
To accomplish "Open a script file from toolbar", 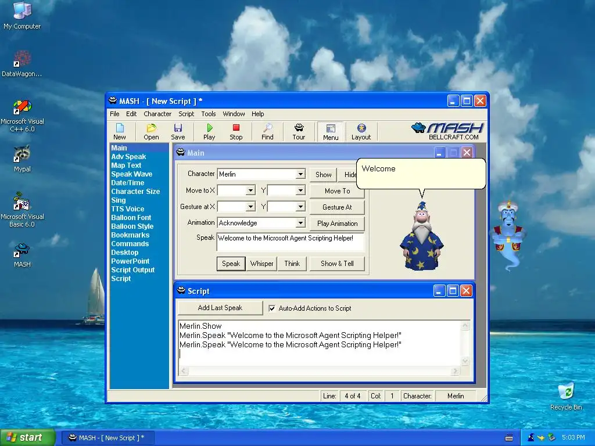I will click(x=151, y=132).
